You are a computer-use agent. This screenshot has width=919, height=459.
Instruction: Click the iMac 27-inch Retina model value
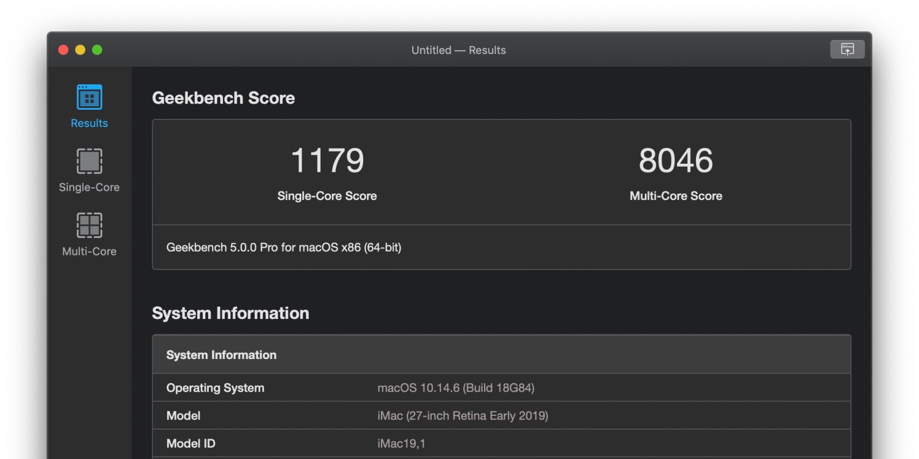click(x=462, y=415)
